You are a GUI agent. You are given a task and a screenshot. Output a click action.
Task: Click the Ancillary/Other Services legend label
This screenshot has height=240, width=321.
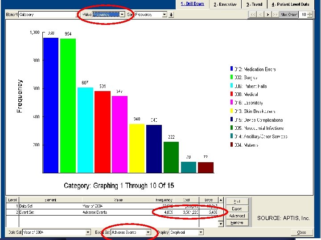point(261,136)
